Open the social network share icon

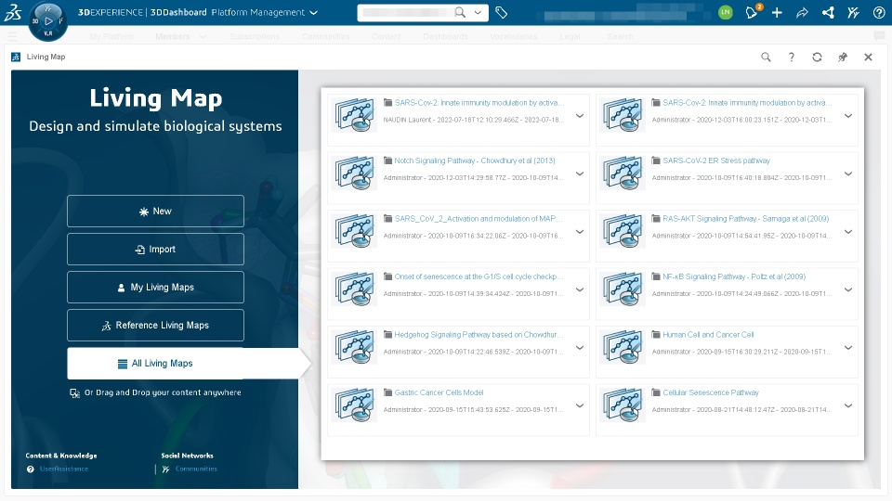(x=828, y=12)
